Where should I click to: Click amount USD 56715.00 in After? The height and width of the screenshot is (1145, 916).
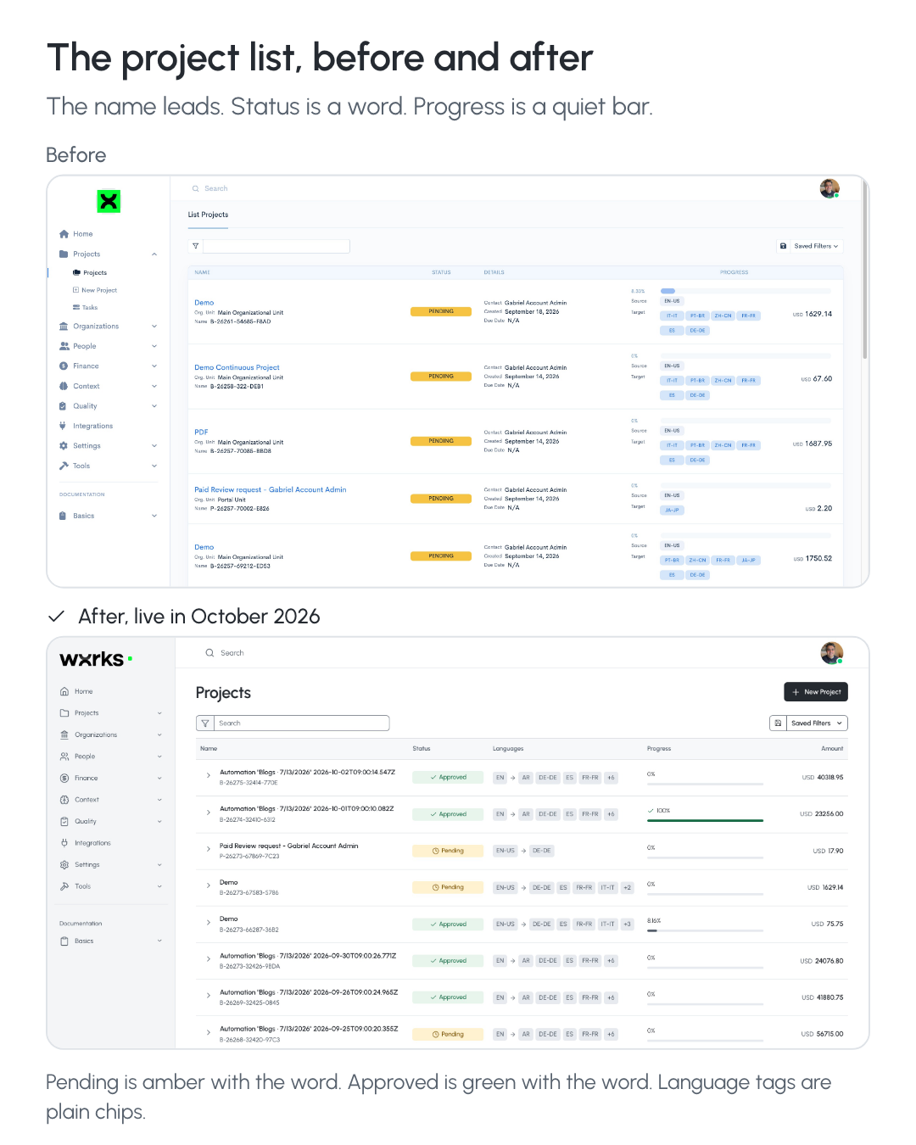(823, 1034)
